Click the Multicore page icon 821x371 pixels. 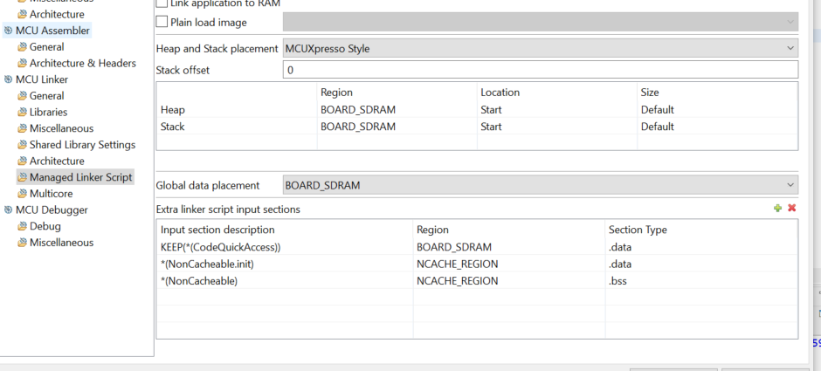23,194
